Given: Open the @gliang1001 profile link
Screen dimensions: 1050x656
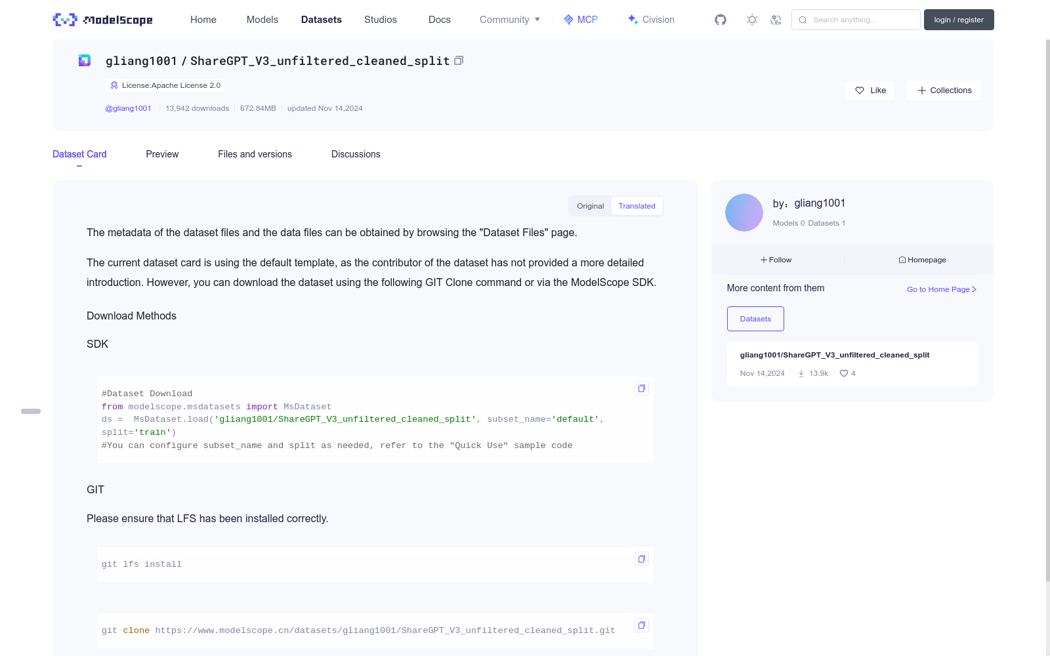Looking at the screenshot, I should pyautogui.click(x=128, y=108).
